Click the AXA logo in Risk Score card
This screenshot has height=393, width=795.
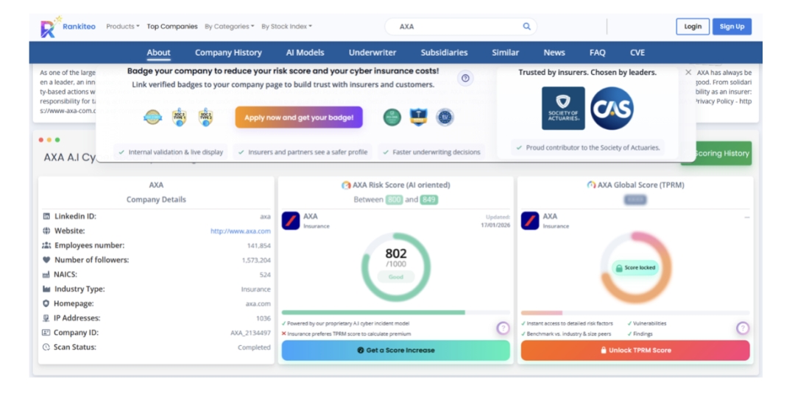(291, 220)
